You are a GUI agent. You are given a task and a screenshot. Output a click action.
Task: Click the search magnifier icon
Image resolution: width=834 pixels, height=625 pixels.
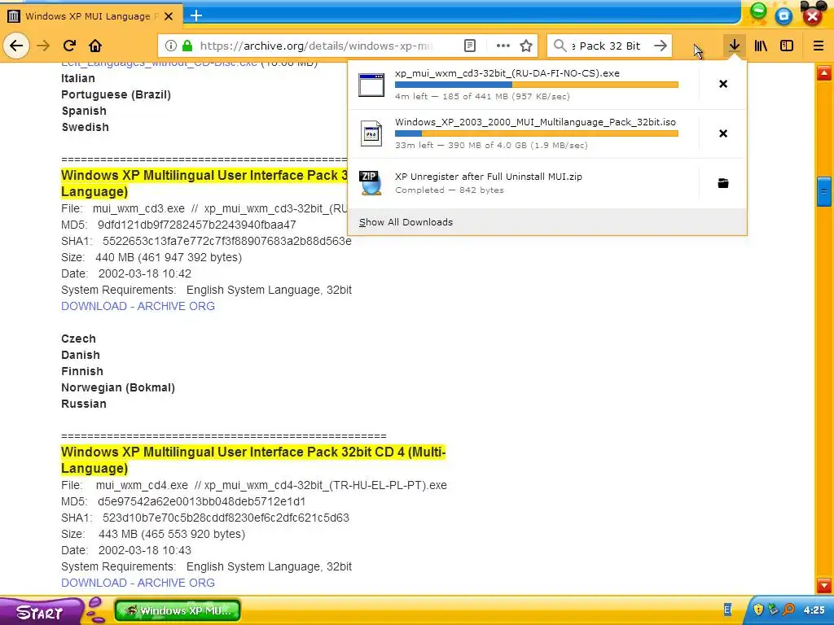point(560,46)
